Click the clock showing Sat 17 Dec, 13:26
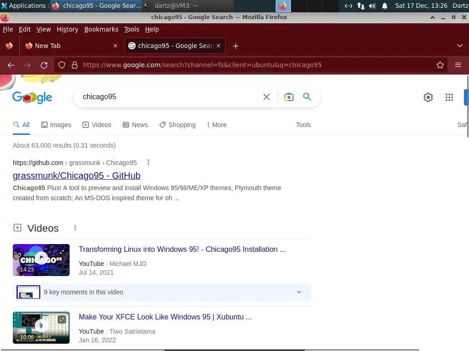The width and height of the screenshot is (469, 351). tap(421, 5)
